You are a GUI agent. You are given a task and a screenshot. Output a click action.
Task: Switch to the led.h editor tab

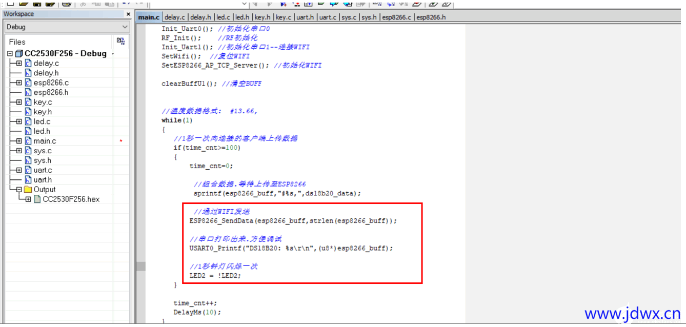coord(243,17)
